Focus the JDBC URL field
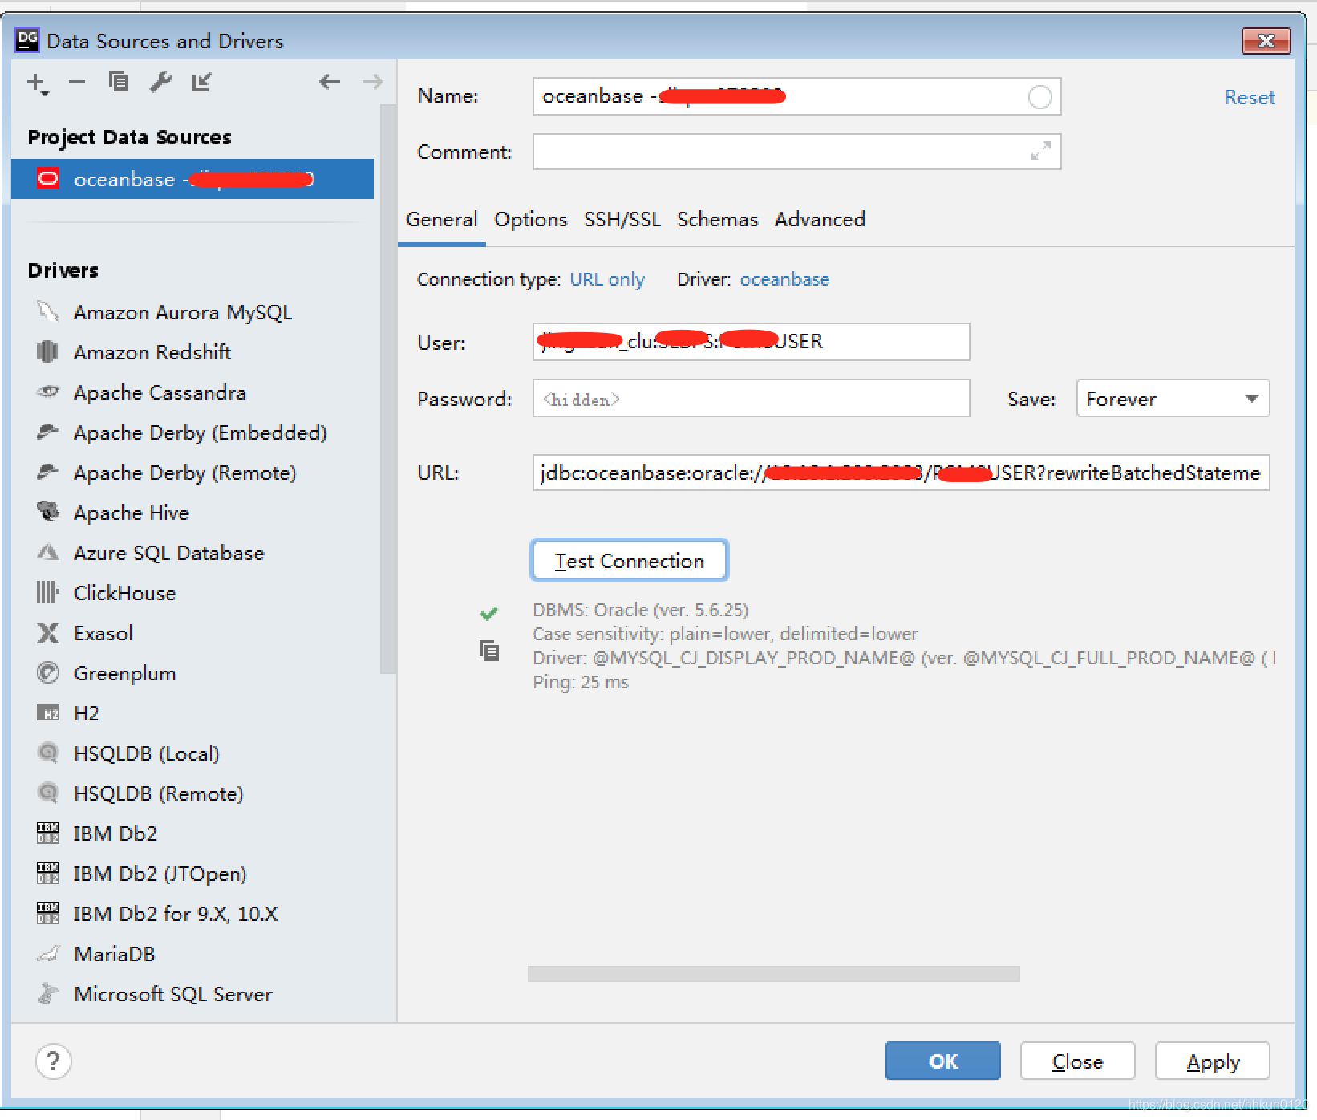Image resolution: width=1317 pixels, height=1120 pixels. tap(901, 473)
